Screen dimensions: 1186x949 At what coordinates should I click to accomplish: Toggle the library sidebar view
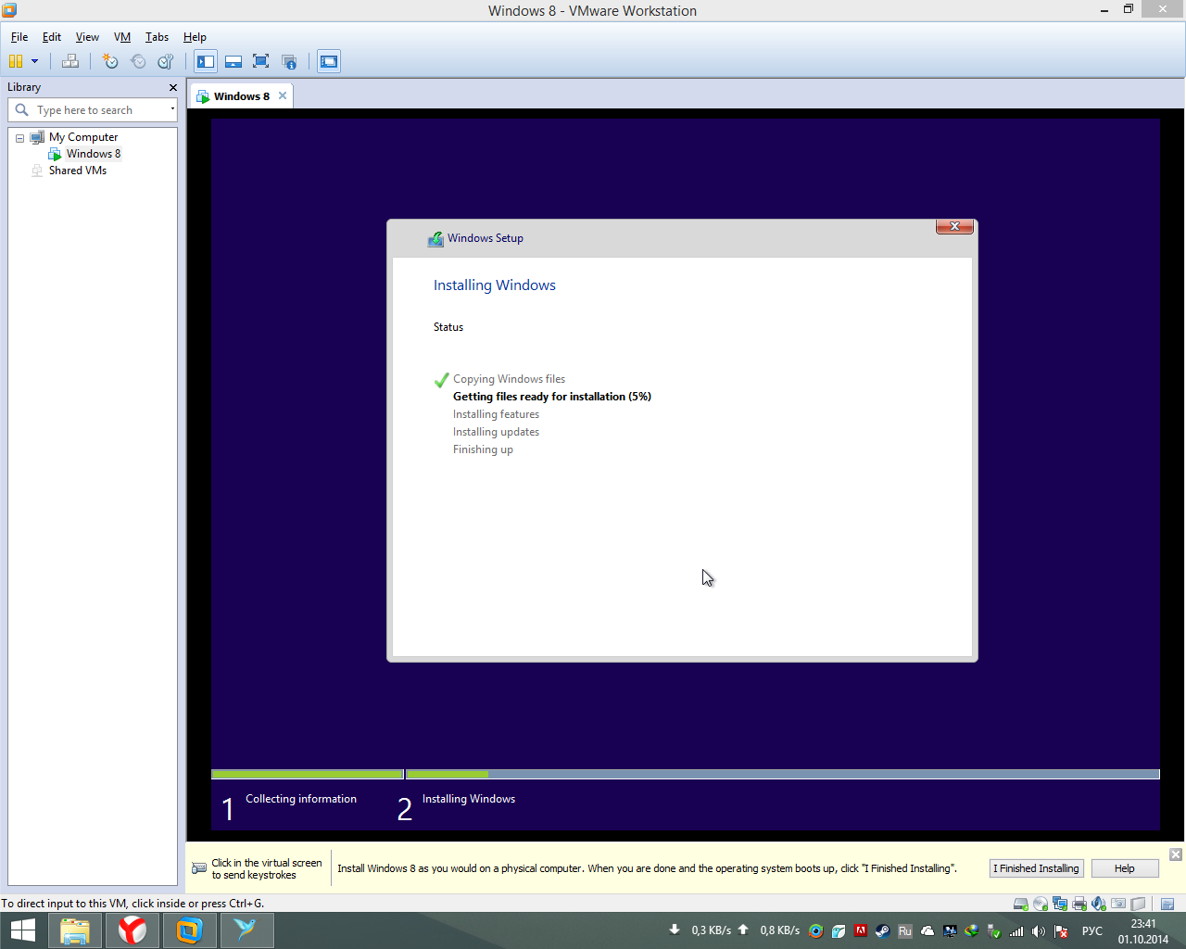pyautogui.click(x=206, y=61)
